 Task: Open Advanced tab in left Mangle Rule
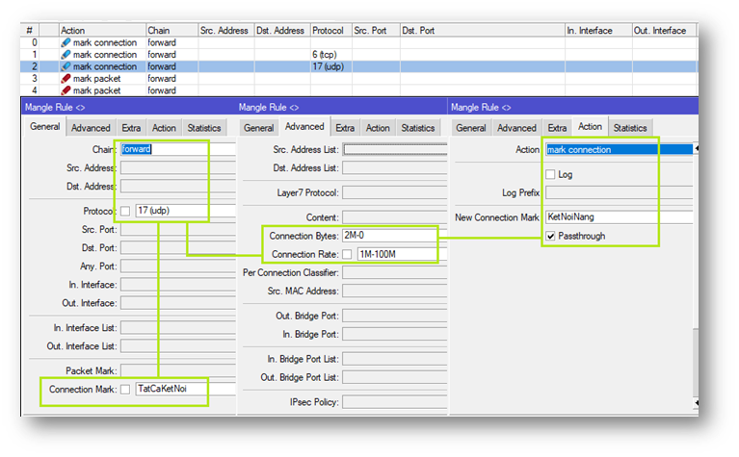91,128
